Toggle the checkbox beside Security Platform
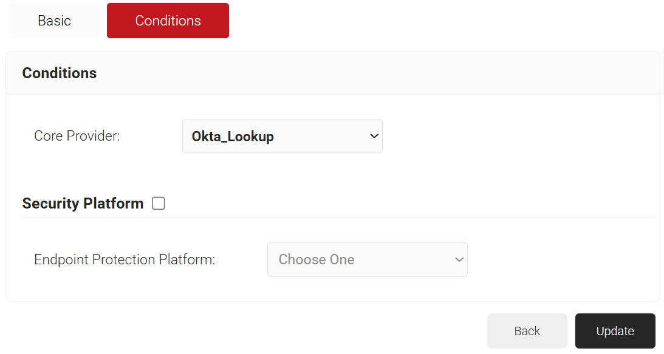The height and width of the screenshot is (354, 664). click(159, 204)
